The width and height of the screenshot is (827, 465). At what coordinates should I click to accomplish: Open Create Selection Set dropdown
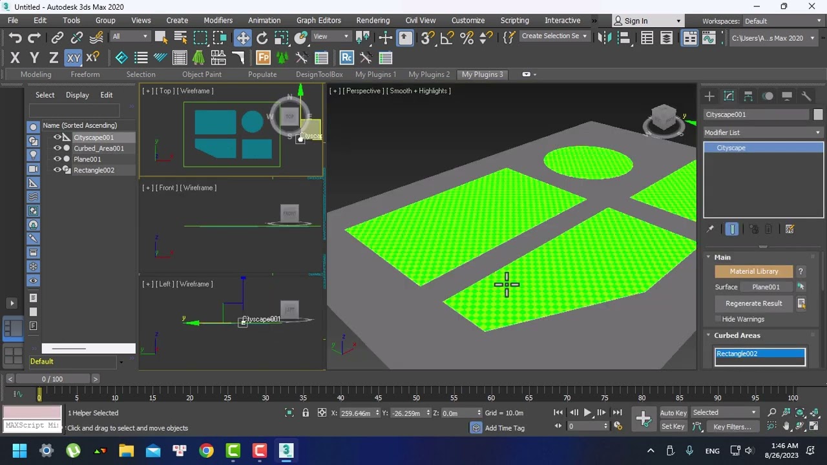tap(554, 36)
